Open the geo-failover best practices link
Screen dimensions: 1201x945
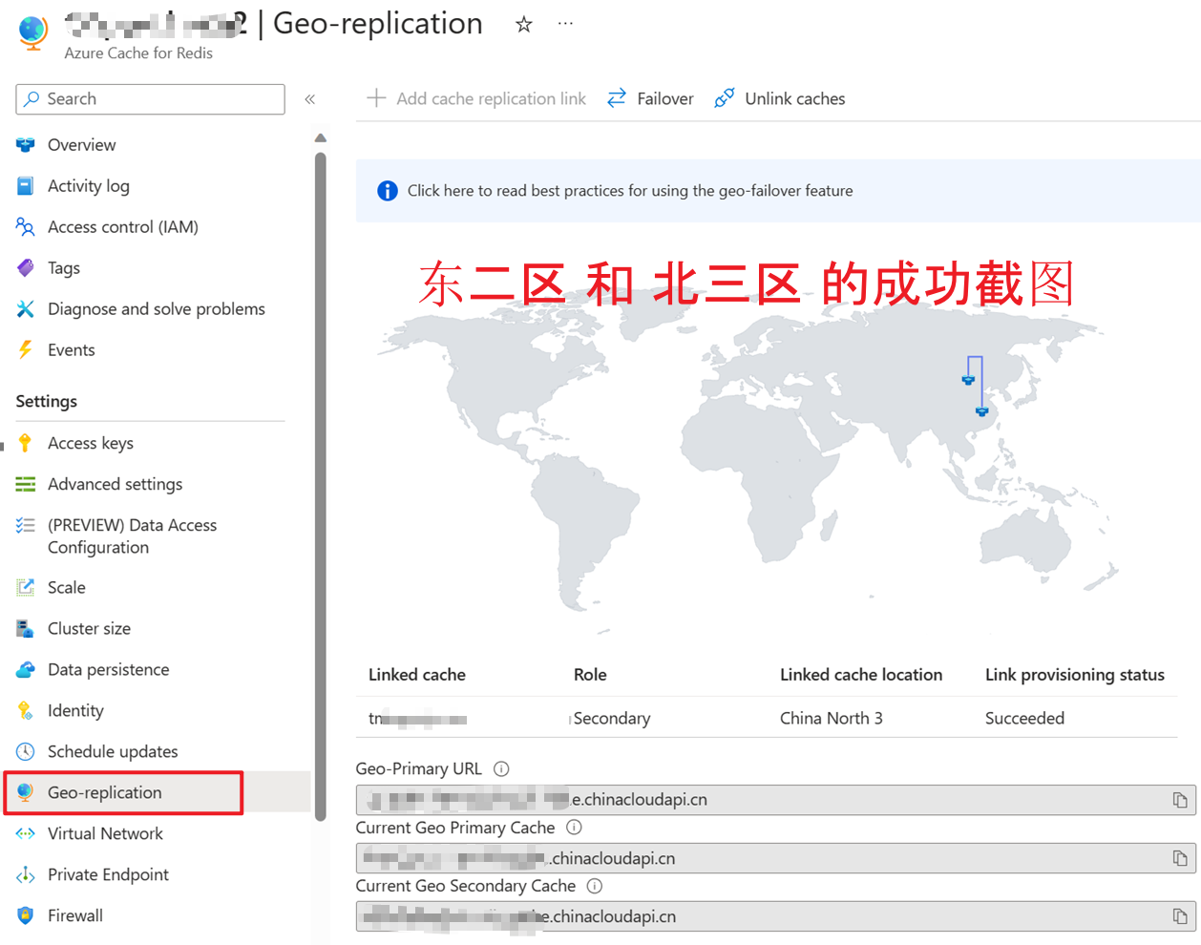[x=629, y=191]
